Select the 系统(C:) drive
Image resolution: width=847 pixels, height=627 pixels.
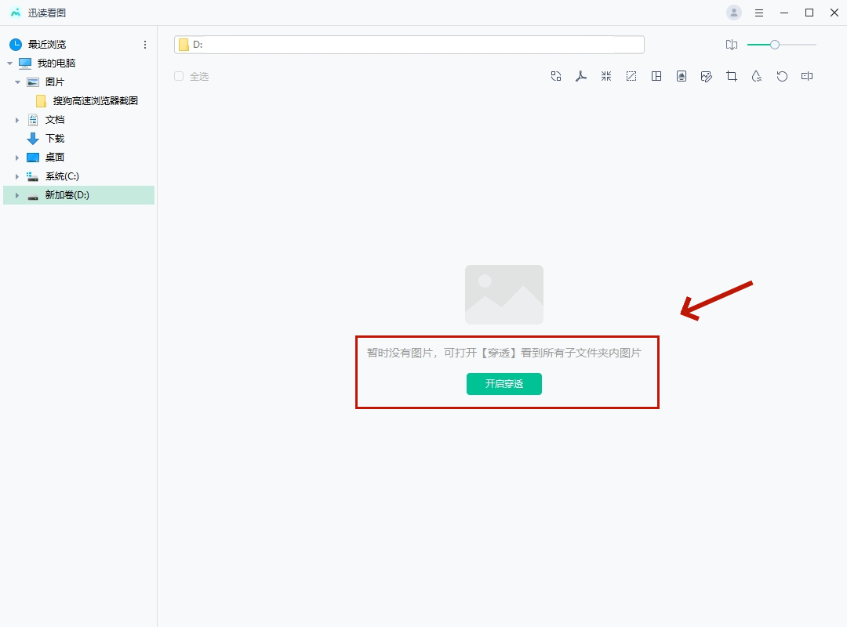62,176
